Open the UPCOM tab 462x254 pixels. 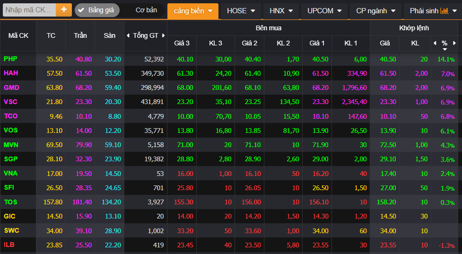point(324,10)
